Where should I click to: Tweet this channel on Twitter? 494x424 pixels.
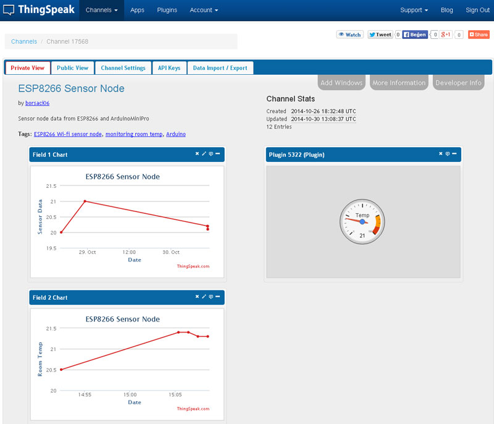[x=380, y=35]
